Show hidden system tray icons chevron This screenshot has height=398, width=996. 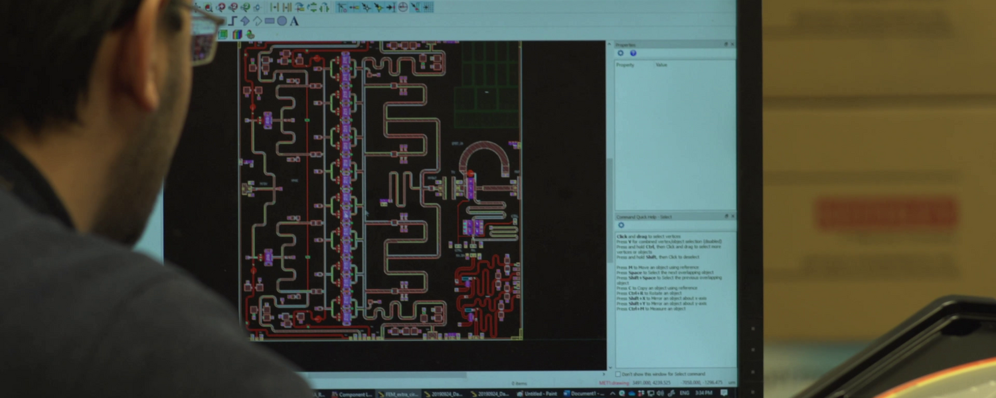612,393
